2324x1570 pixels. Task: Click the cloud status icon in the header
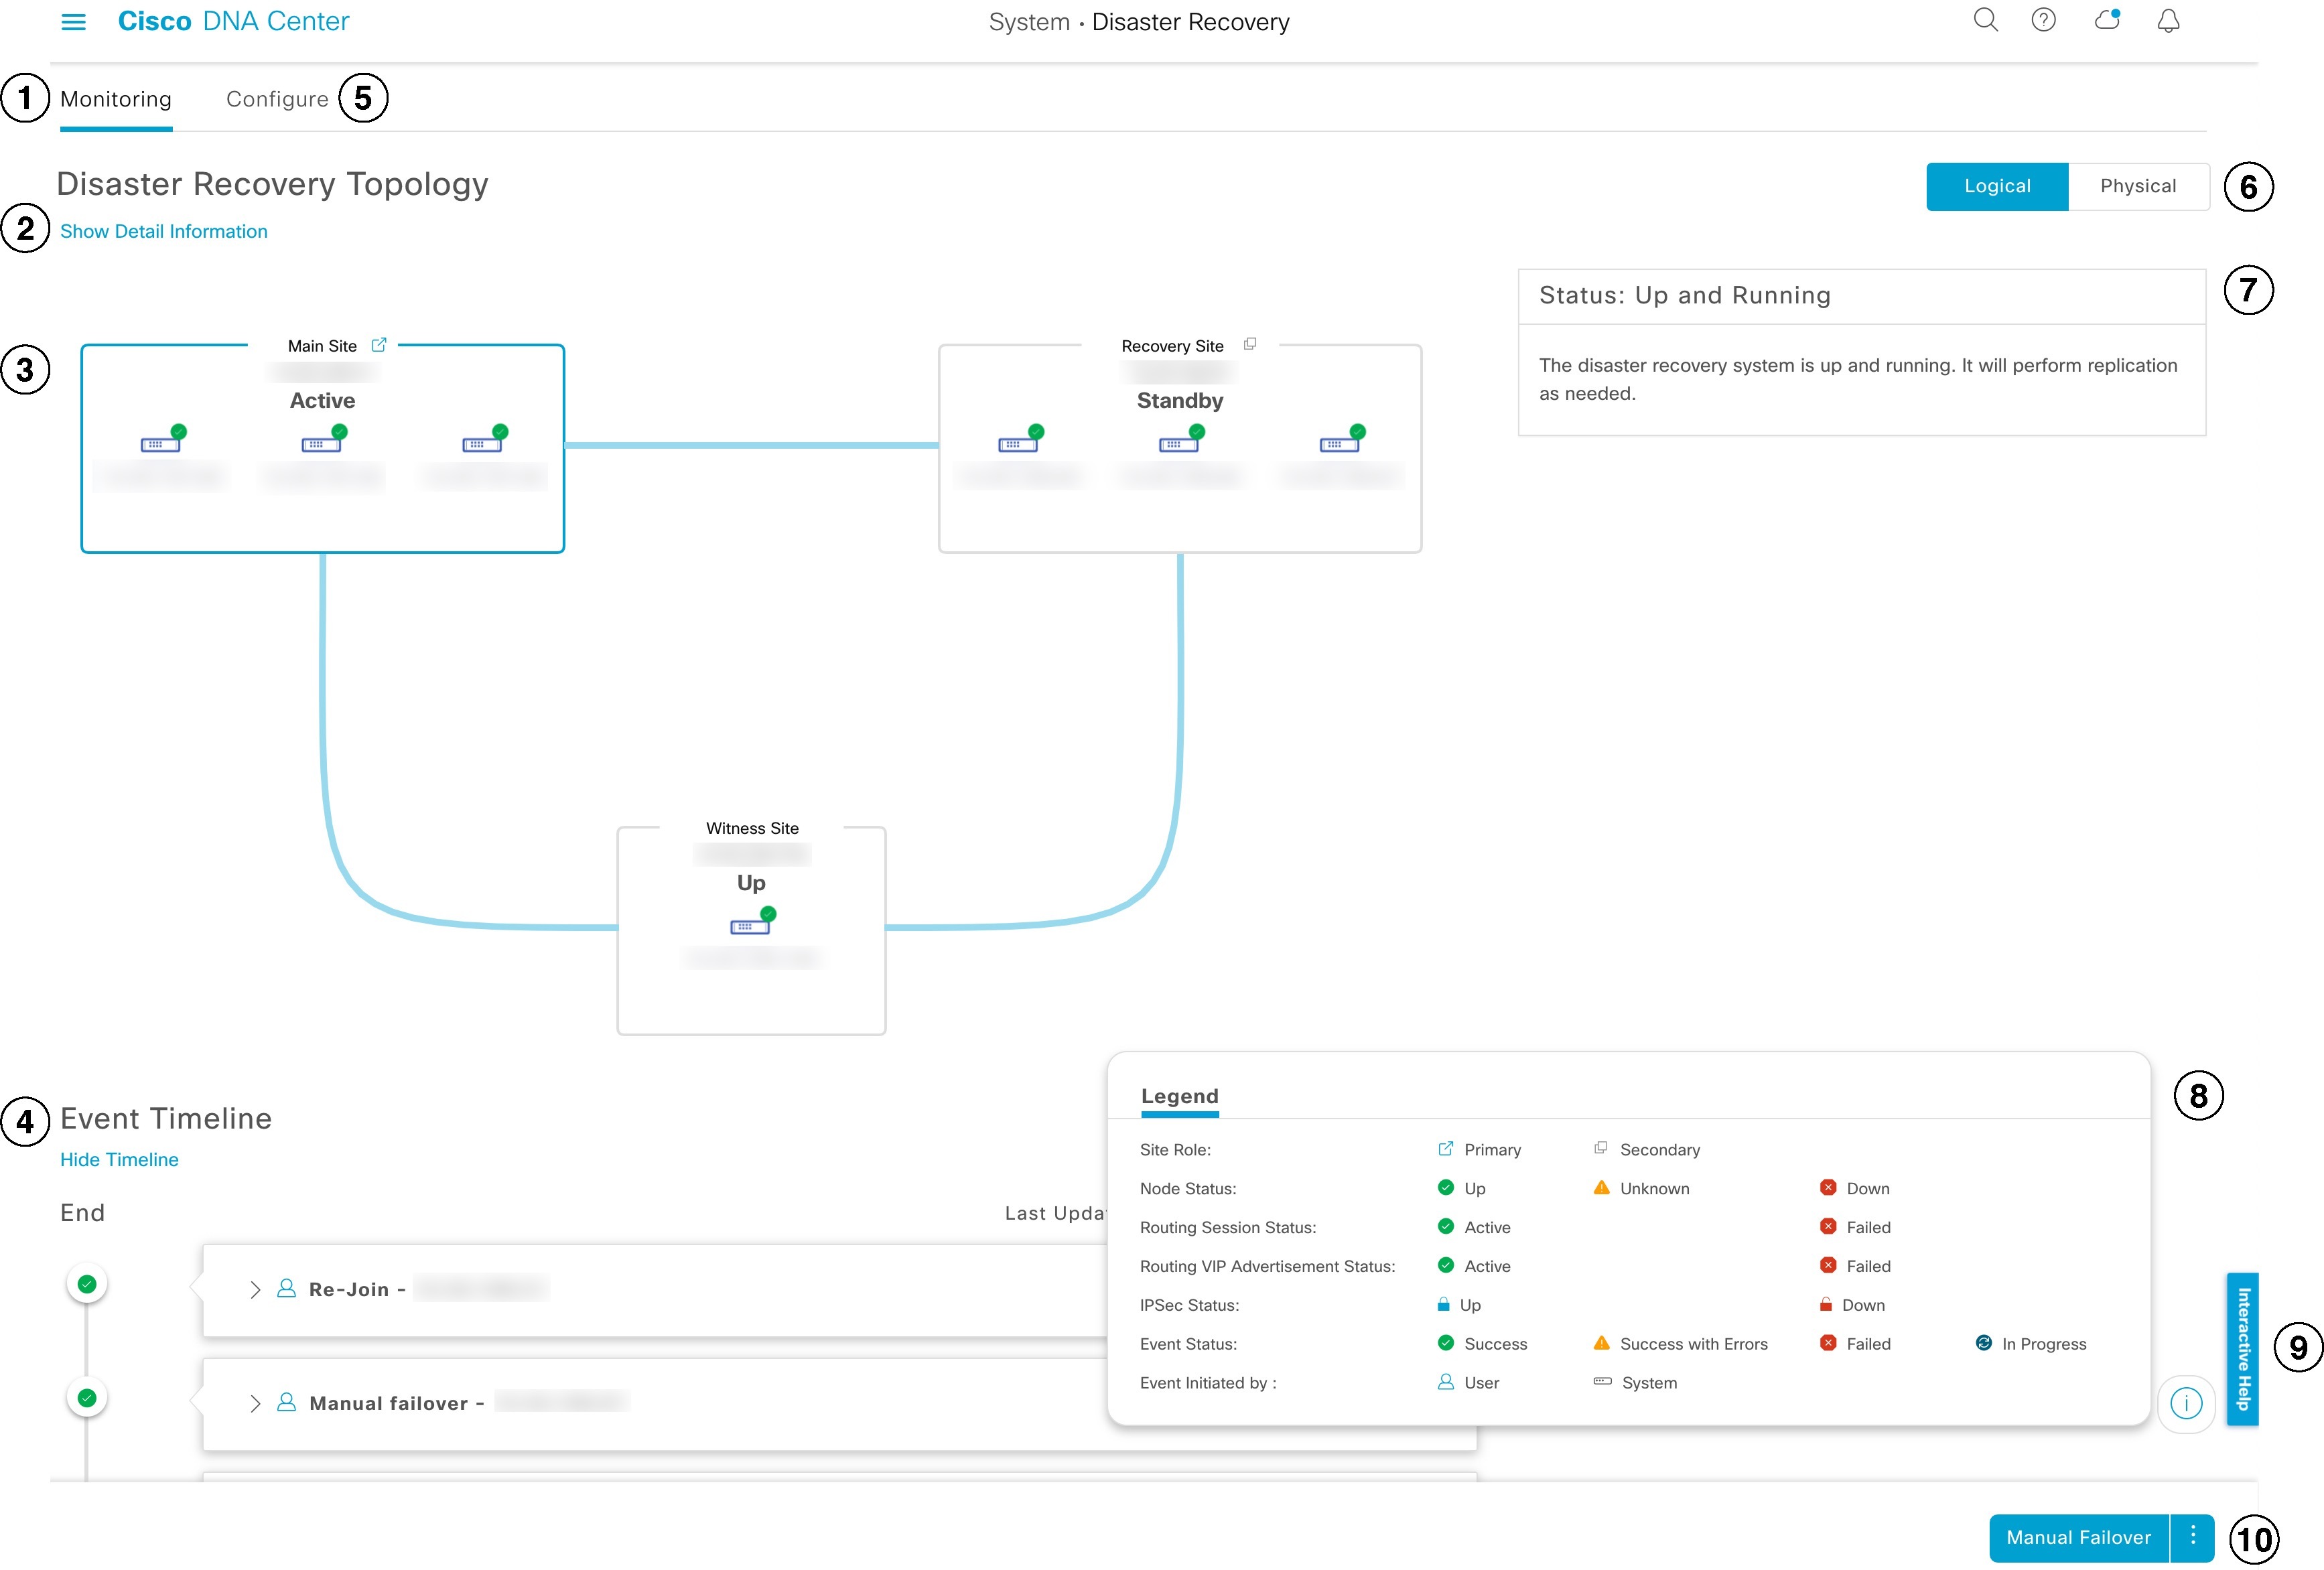click(2106, 20)
